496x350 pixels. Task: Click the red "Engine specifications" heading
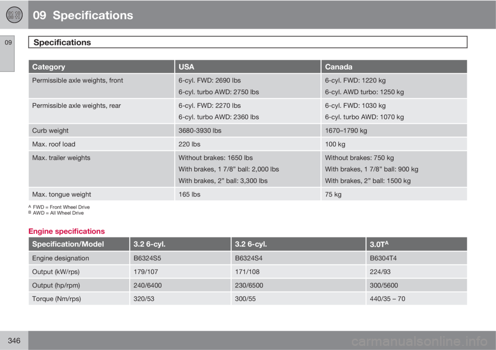(x=67, y=231)
